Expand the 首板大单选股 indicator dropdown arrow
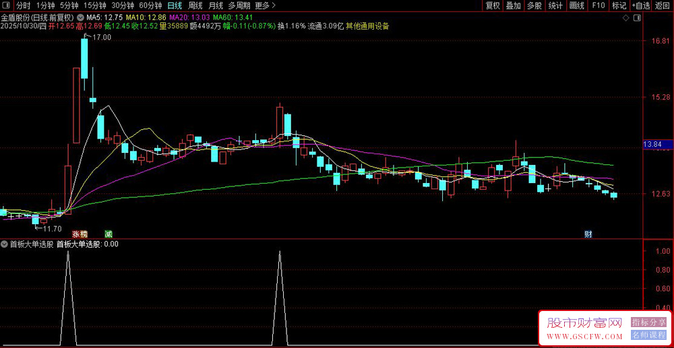 coord(5,244)
